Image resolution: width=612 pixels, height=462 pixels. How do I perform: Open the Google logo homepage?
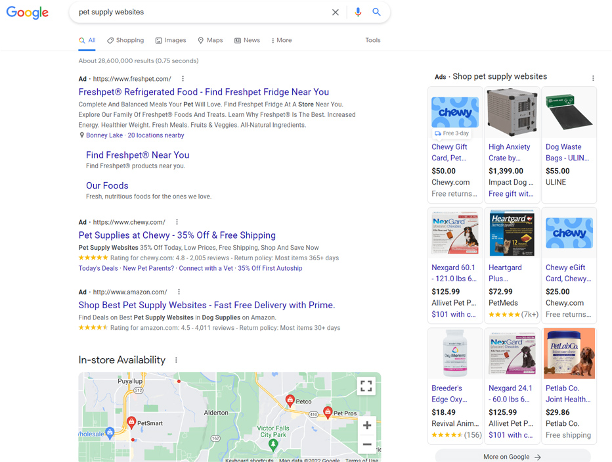point(28,12)
